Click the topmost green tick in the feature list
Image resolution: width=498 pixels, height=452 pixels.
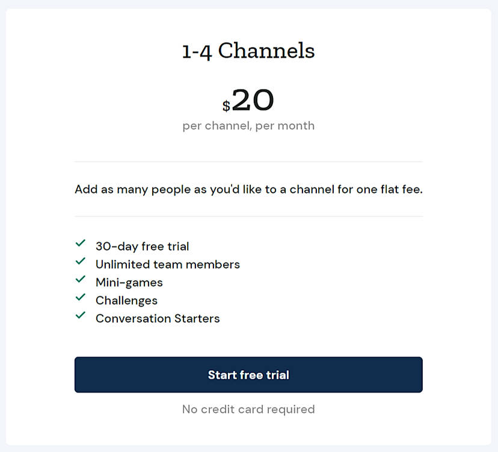click(x=81, y=243)
